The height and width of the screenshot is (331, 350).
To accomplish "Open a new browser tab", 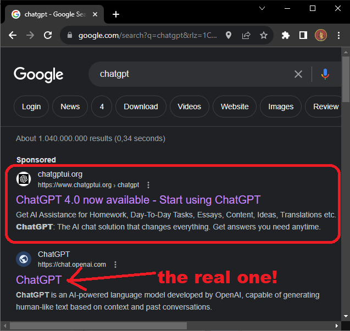I will pyautogui.click(x=116, y=14).
